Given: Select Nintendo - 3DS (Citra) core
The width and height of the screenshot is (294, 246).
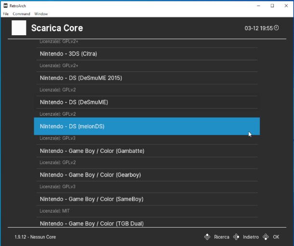Looking at the screenshot, I should point(147,54).
